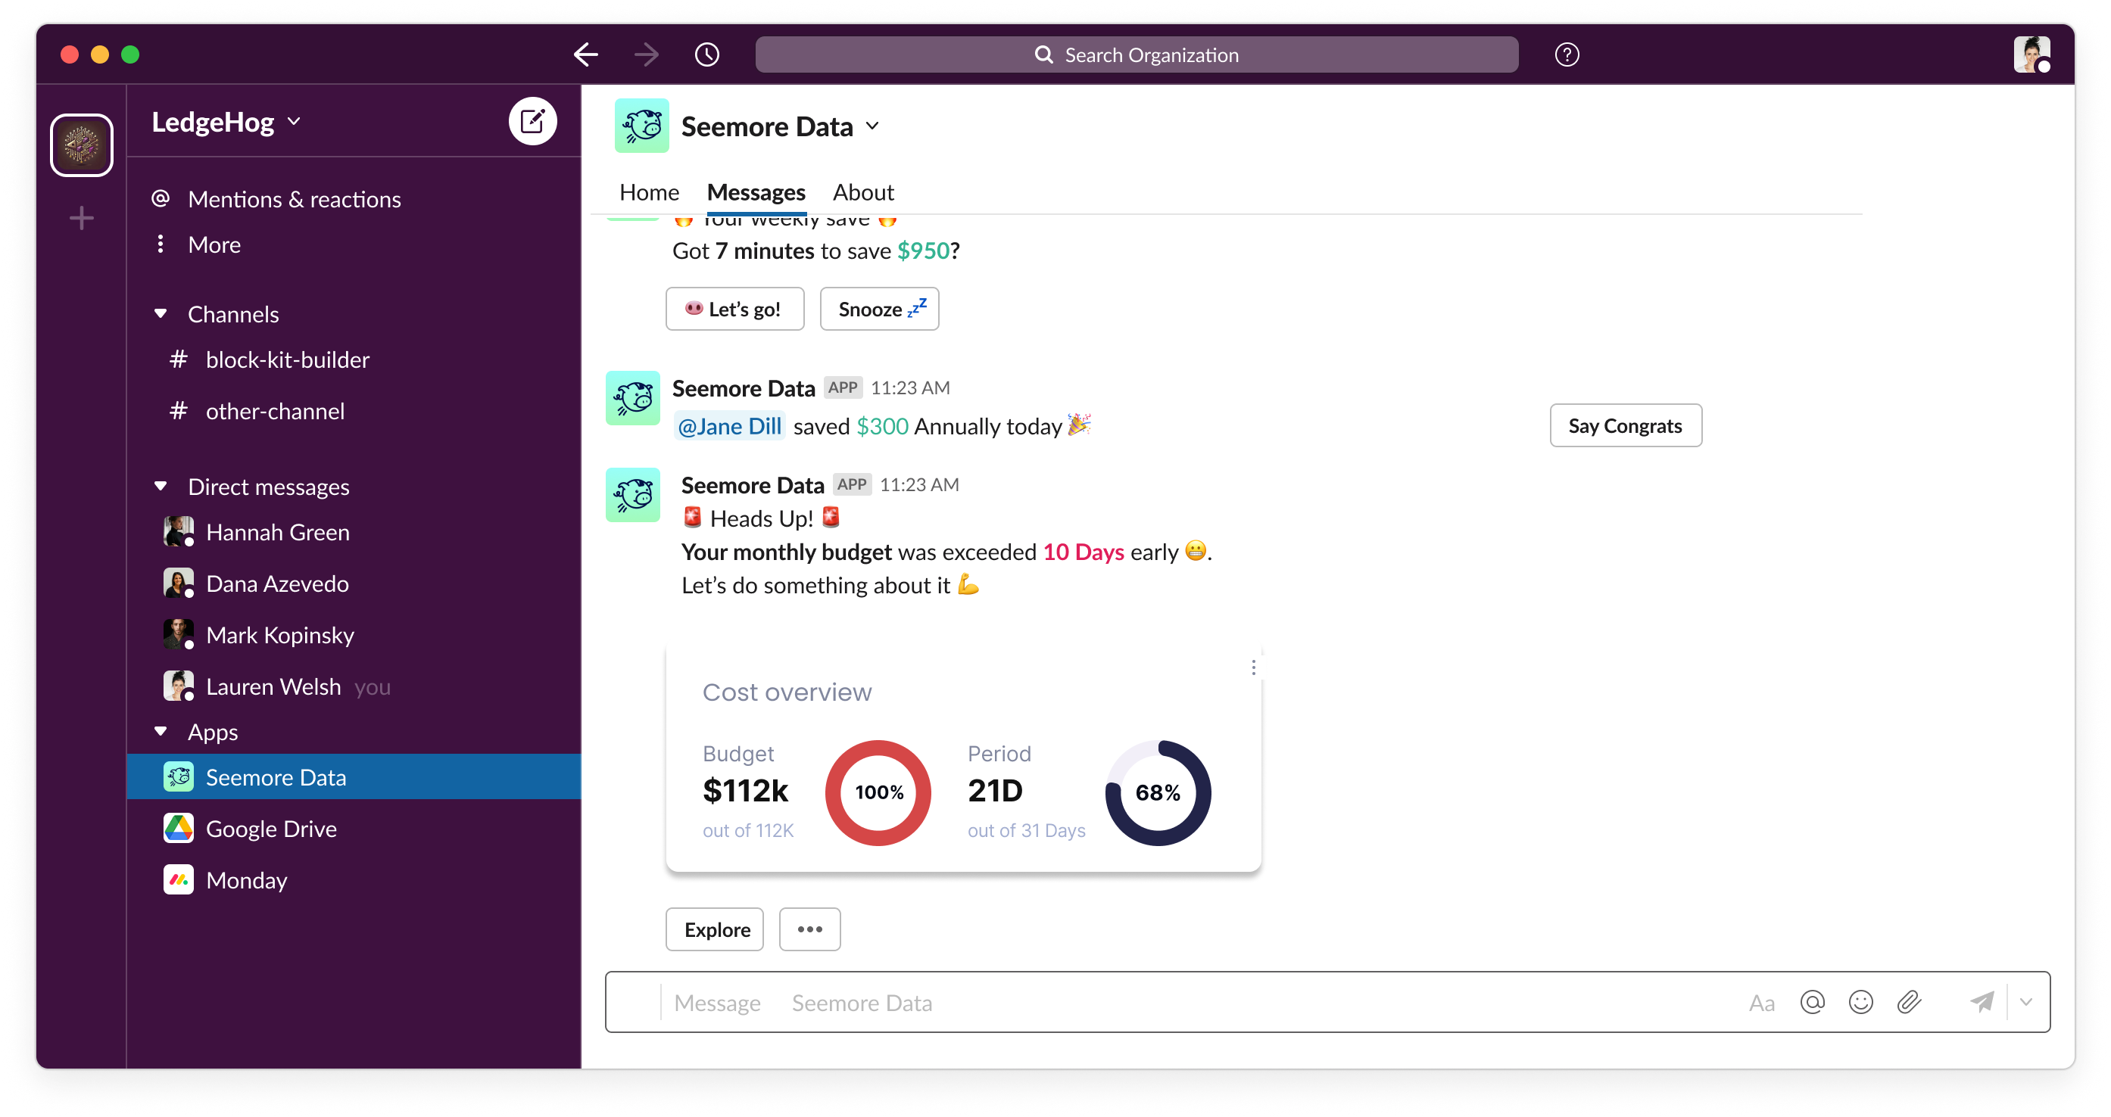The image size is (2111, 1117).
Task: Click the paperclip attach file icon
Action: [1909, 1001]
